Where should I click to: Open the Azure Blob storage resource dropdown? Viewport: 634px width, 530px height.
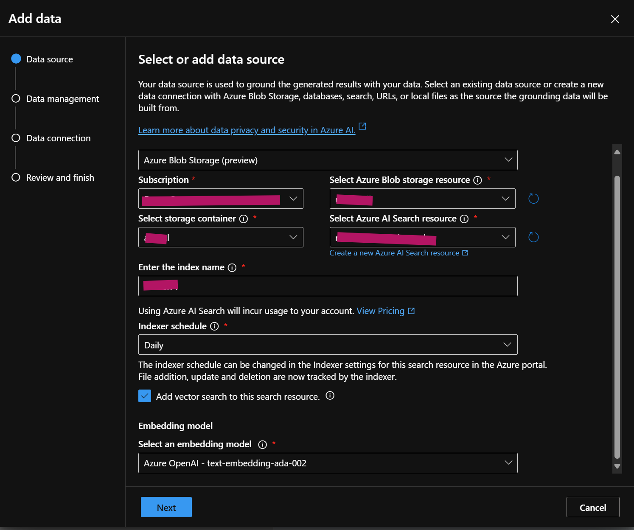pos(423,199)
